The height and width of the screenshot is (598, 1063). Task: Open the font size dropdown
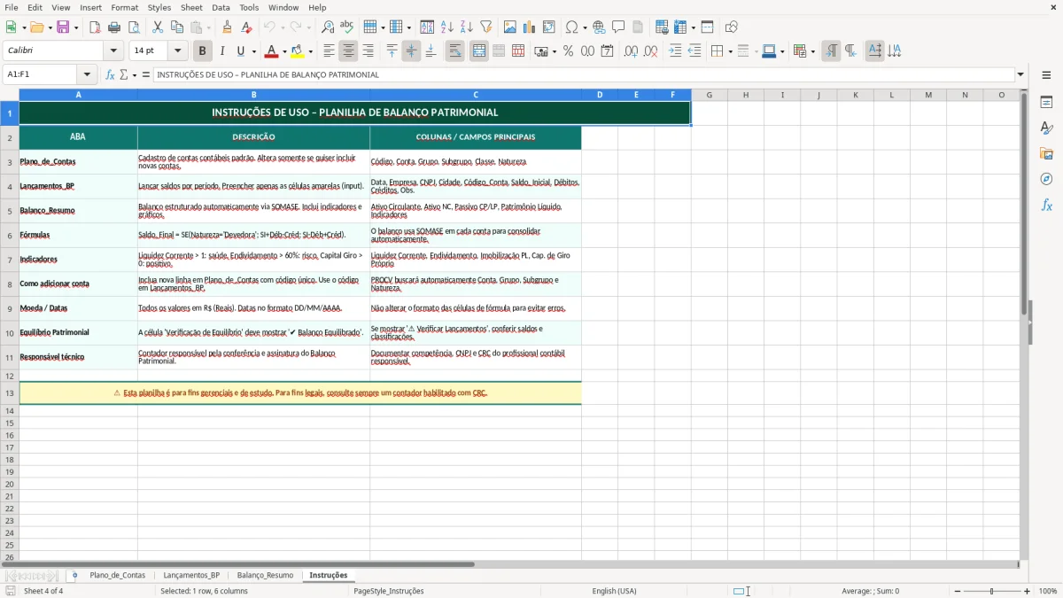(176, 50)
